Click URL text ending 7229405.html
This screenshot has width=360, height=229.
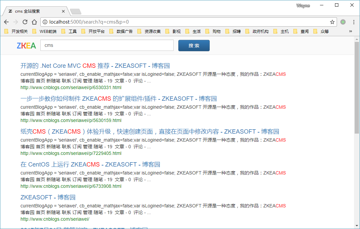[71, 153]
